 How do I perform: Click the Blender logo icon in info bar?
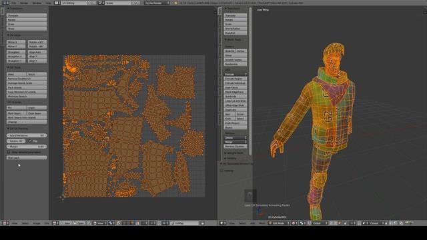tap(175, 3)
